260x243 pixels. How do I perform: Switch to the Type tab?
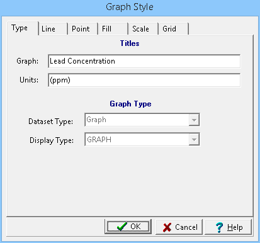coord(23,28)
